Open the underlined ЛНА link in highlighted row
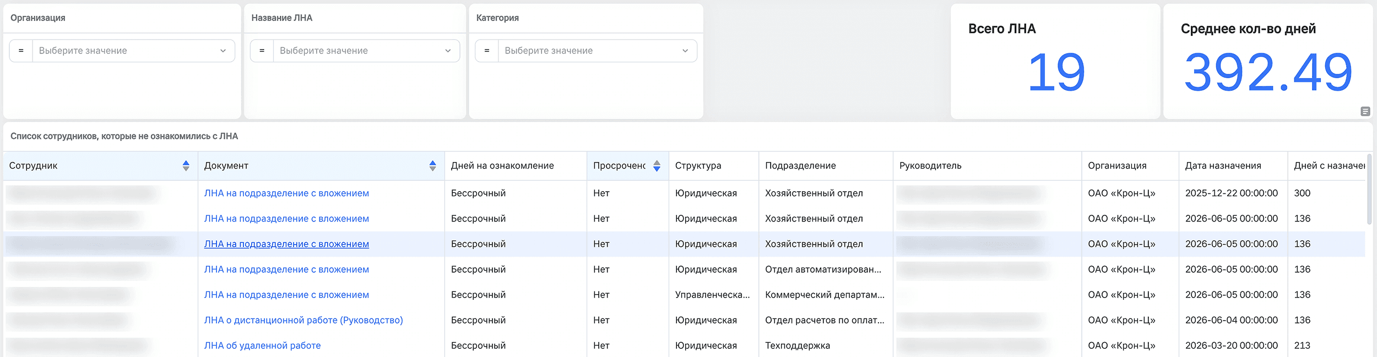This screenshot has width=1377, height=357. pyautogui.click(x=286, y=244)
